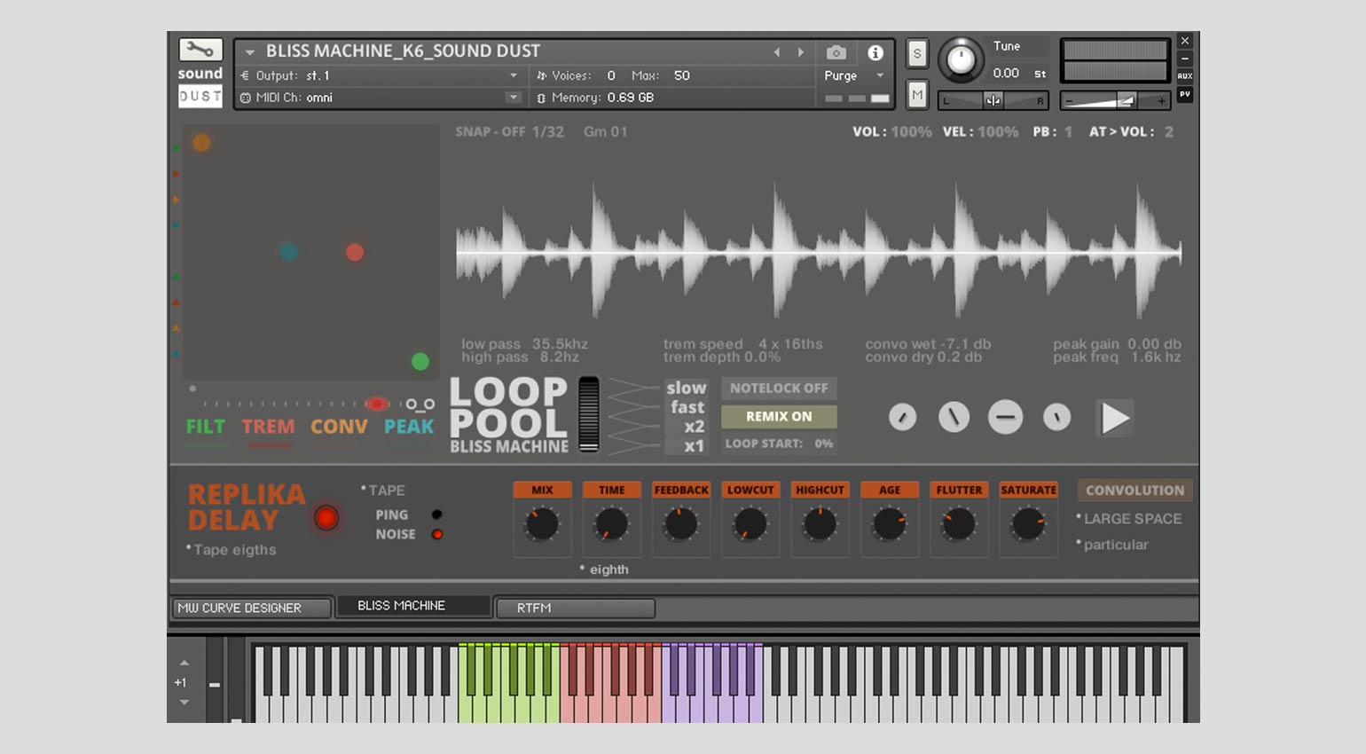This screenshot has height=754, width=1366.
Task: Click the tape reel icon above PEAK
Action: (420, 404)
